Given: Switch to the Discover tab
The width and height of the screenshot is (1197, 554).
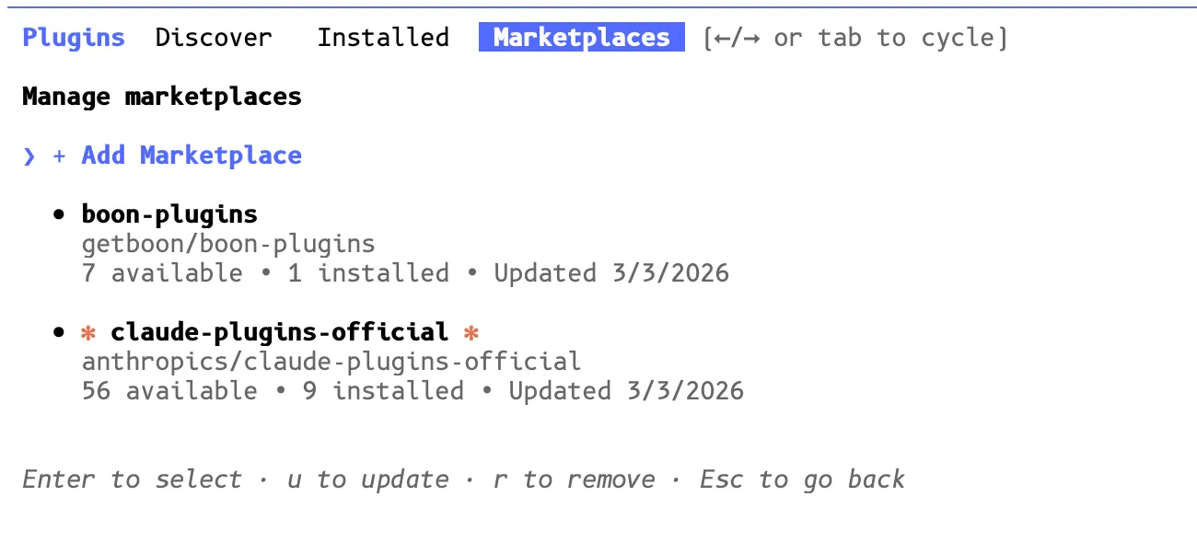Looking at the screenshot, I should pyautogui.click(x=214, y=37).
